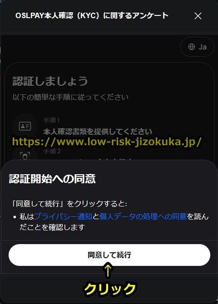Screen dimensions: 218x304
Task: Close the OSLPAY KYC survey dialog
Action: 198,16
